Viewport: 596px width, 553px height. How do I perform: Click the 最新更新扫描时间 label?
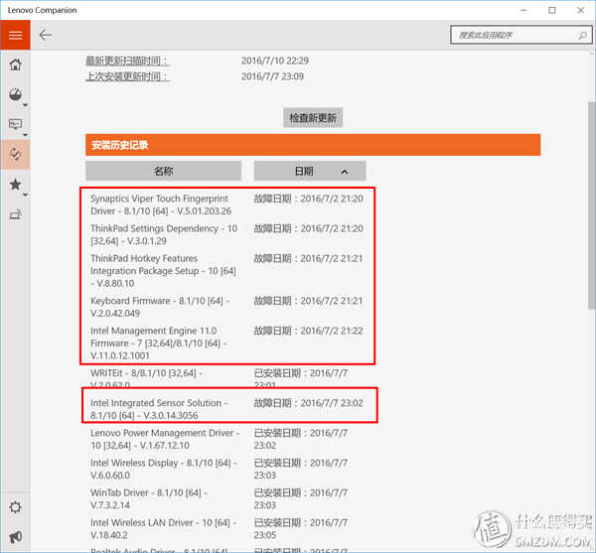pos(127,61)
